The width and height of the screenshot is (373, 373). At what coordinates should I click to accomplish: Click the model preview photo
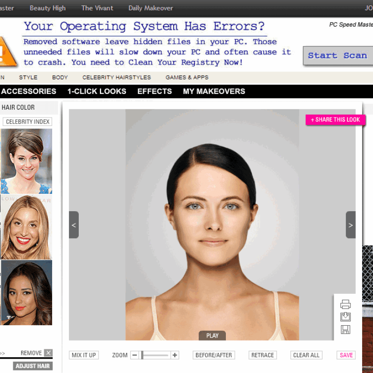click(x=212, y=225)
